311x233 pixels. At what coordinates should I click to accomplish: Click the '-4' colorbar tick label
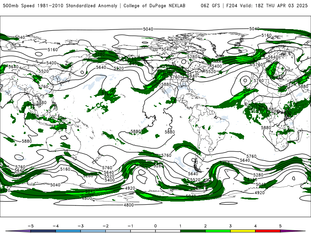[56, 226]
